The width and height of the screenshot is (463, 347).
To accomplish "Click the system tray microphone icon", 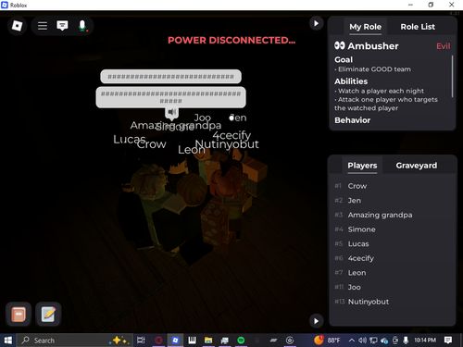I will [x=406, y=341].
